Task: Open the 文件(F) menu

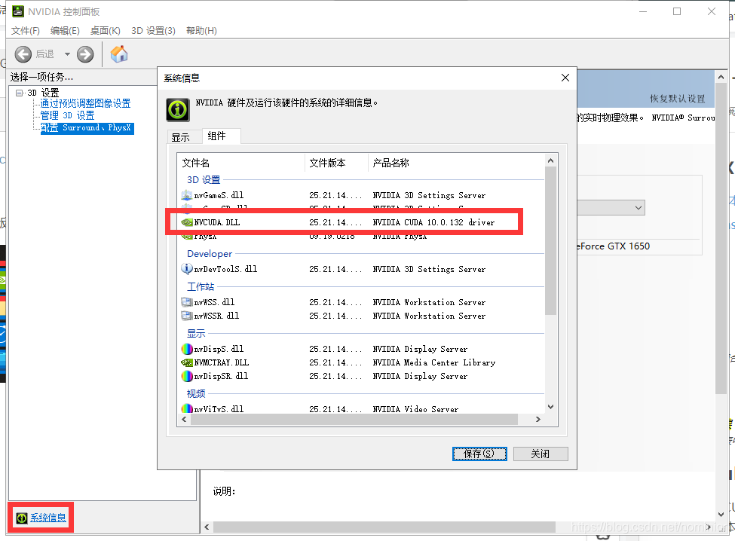Action: (x=26, y=30)
